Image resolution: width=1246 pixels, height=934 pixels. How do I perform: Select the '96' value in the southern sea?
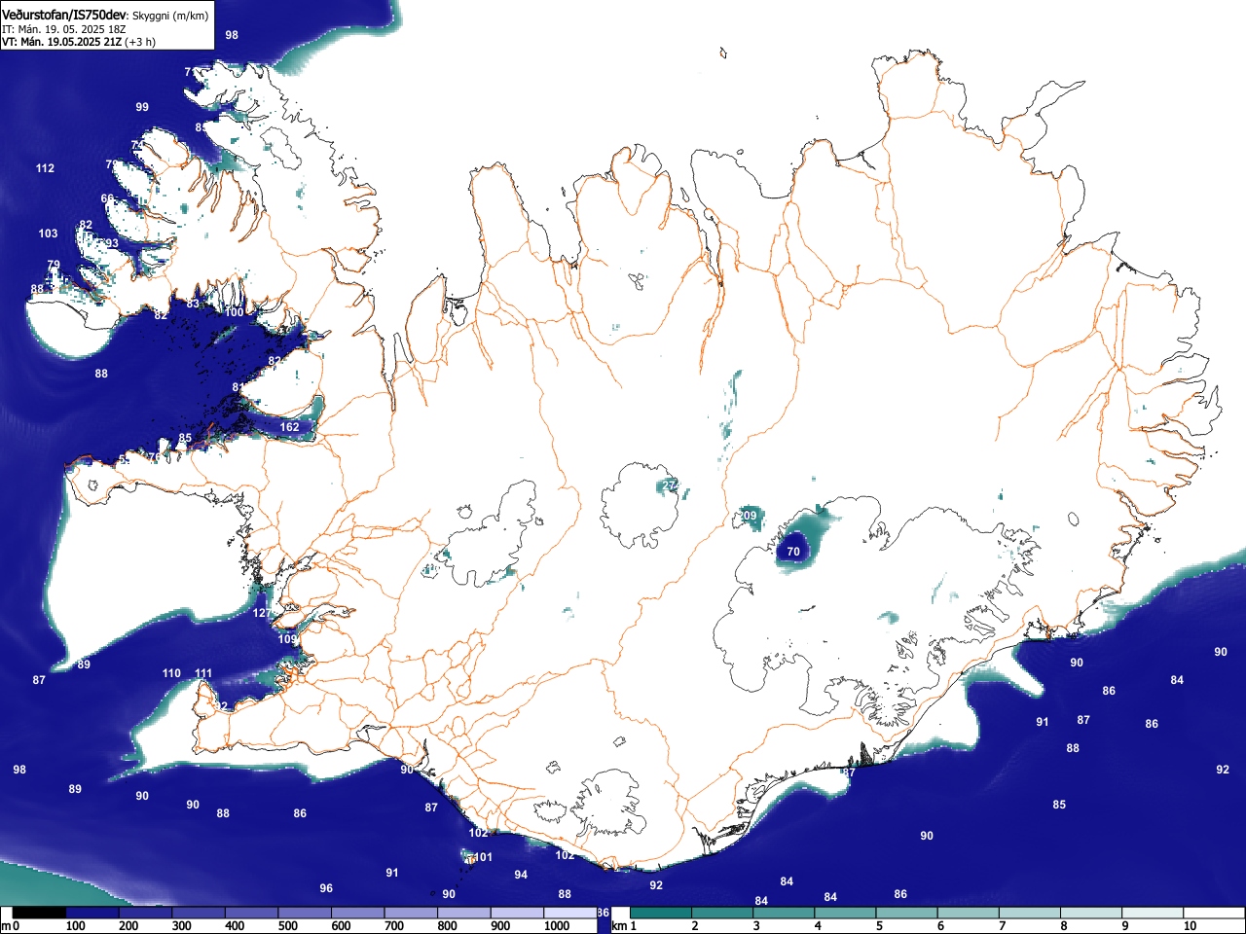(326, 888)
